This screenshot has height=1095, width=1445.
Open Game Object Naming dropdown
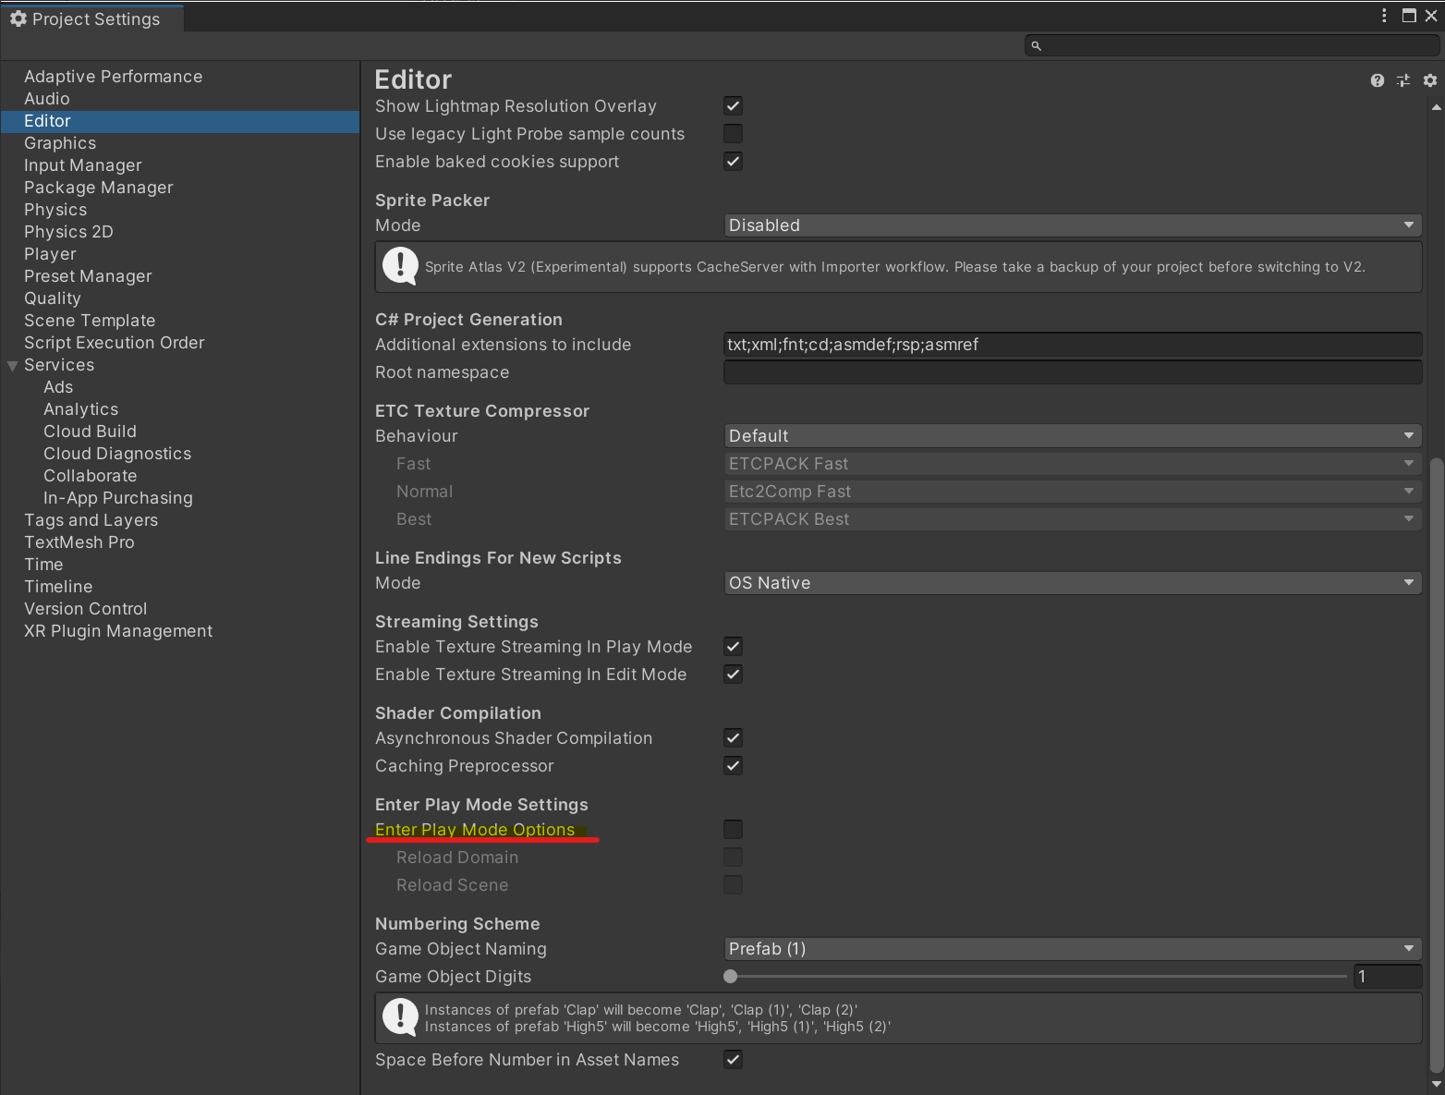[1072, 949]
